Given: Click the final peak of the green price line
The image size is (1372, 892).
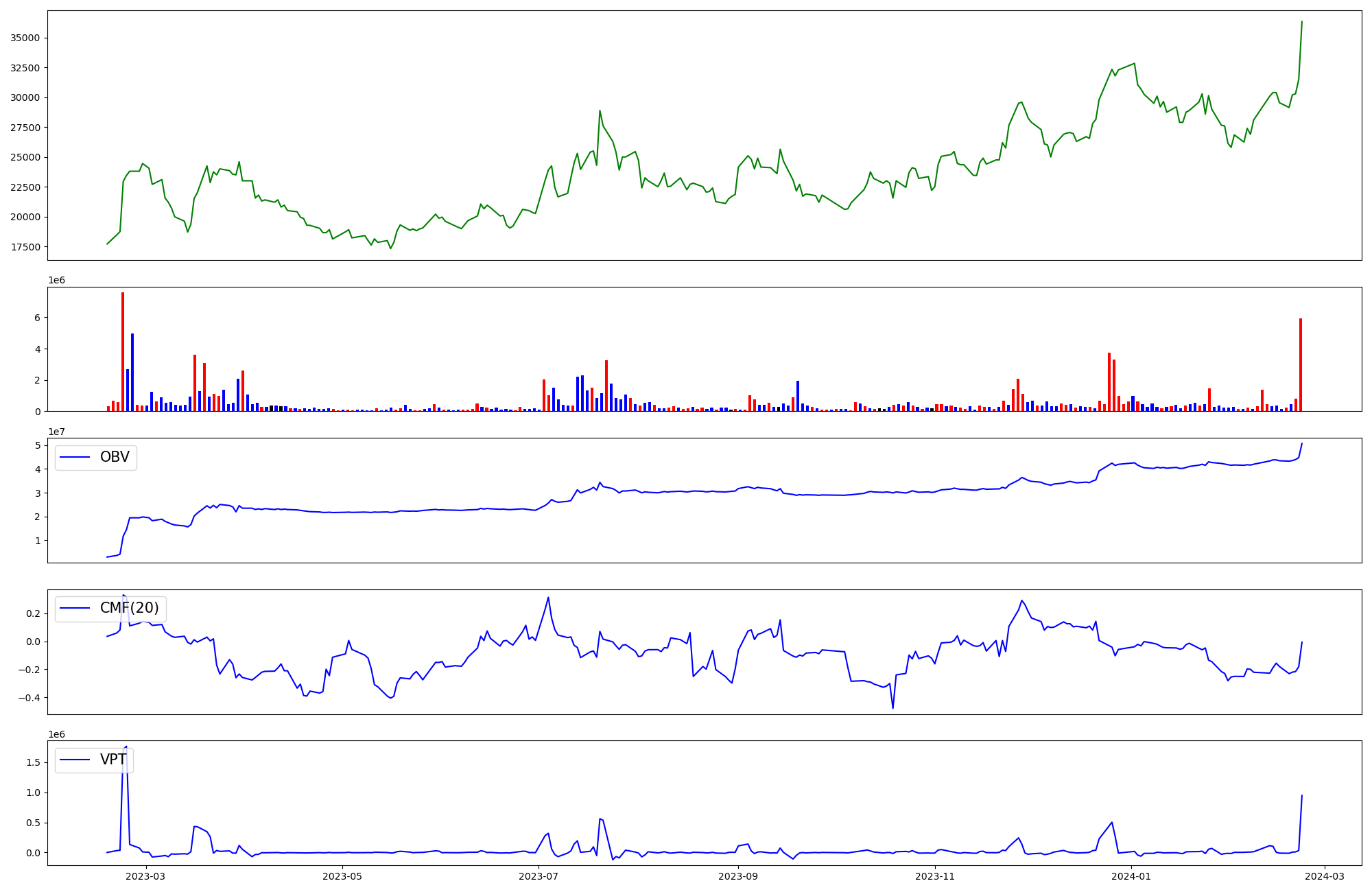Looking at the screenshot, I should click(x=1301, y=22).
